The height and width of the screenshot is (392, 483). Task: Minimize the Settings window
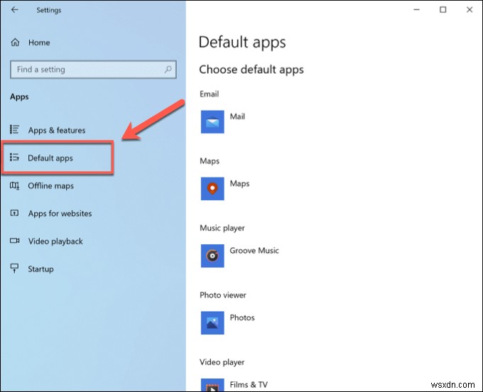(x=416, y=10)
